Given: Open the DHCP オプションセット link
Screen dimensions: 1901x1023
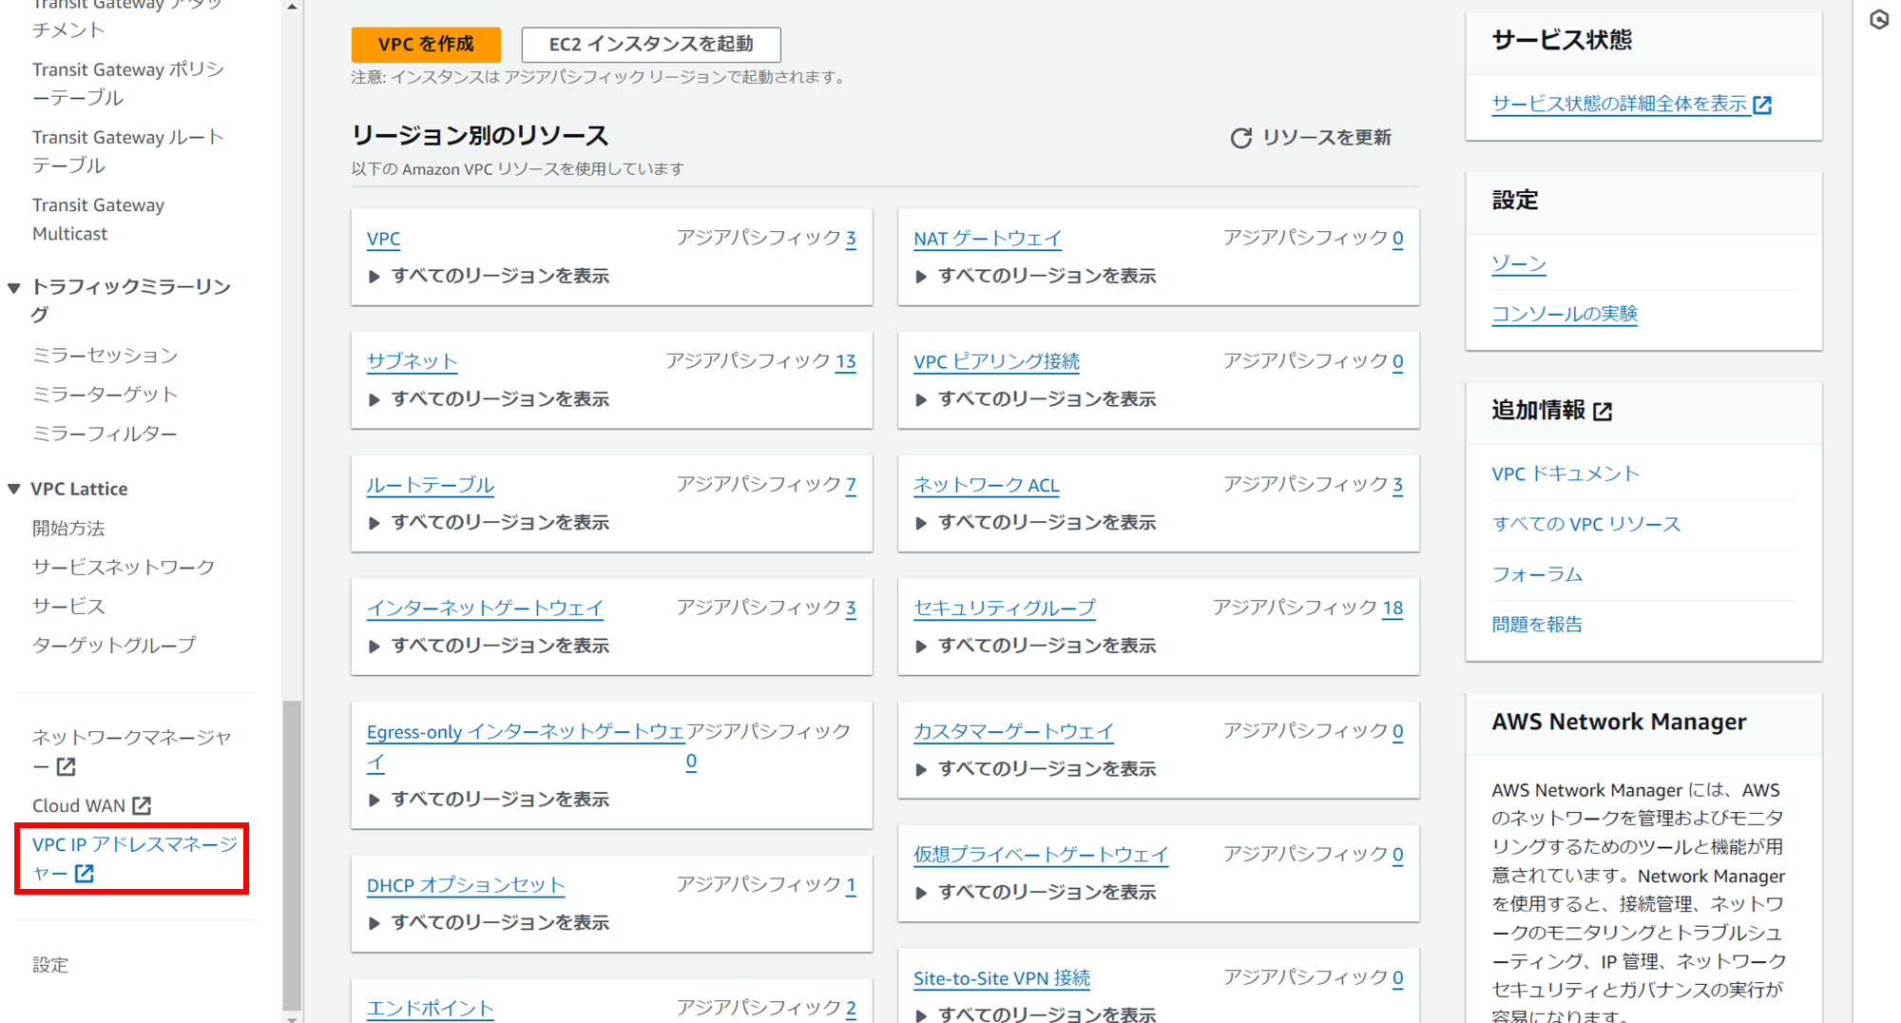Looking at the screenshot, I should (466, 885).
